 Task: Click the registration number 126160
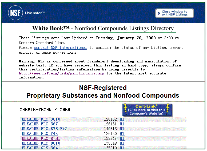[x=110, y=134]
